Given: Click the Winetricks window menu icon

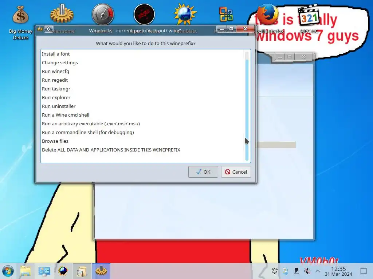Looking at the screenshot, I should click(40, 29).
